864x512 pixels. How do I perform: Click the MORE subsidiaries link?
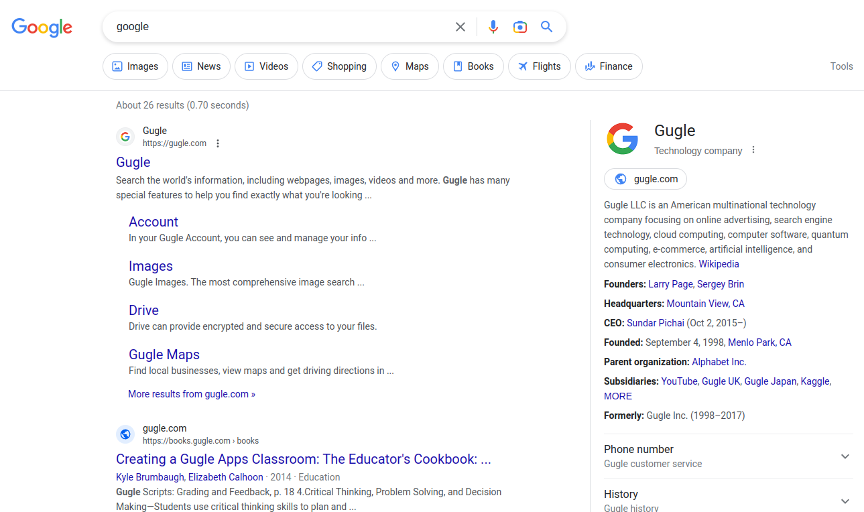coord(618,396)
